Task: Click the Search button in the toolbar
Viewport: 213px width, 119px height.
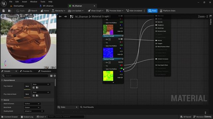Action: 33,11
